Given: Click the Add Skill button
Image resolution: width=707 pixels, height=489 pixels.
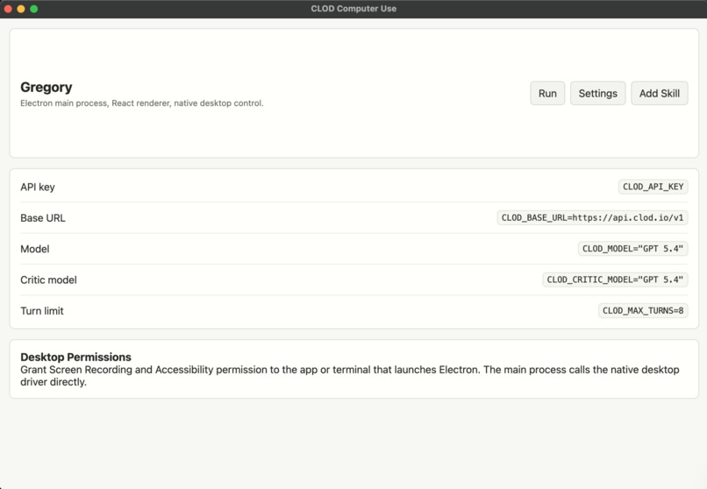Looking at the screenshot, I should pyautogui.click(x=660, y=93).
